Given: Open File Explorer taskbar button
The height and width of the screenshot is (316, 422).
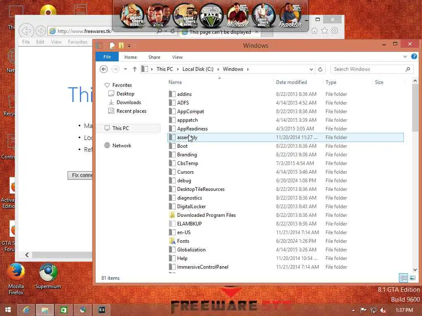Looking at the screenshot, I should pyautogui.click(x=45, y=310).
